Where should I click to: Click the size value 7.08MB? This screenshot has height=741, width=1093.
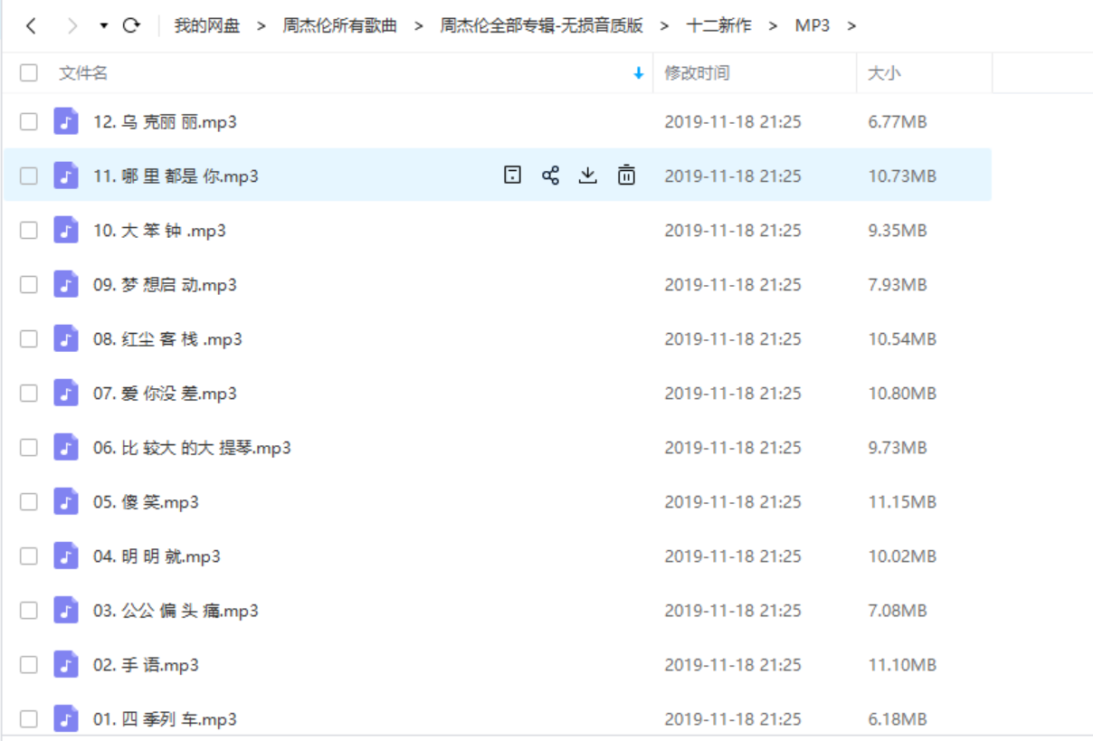(898, 611)
